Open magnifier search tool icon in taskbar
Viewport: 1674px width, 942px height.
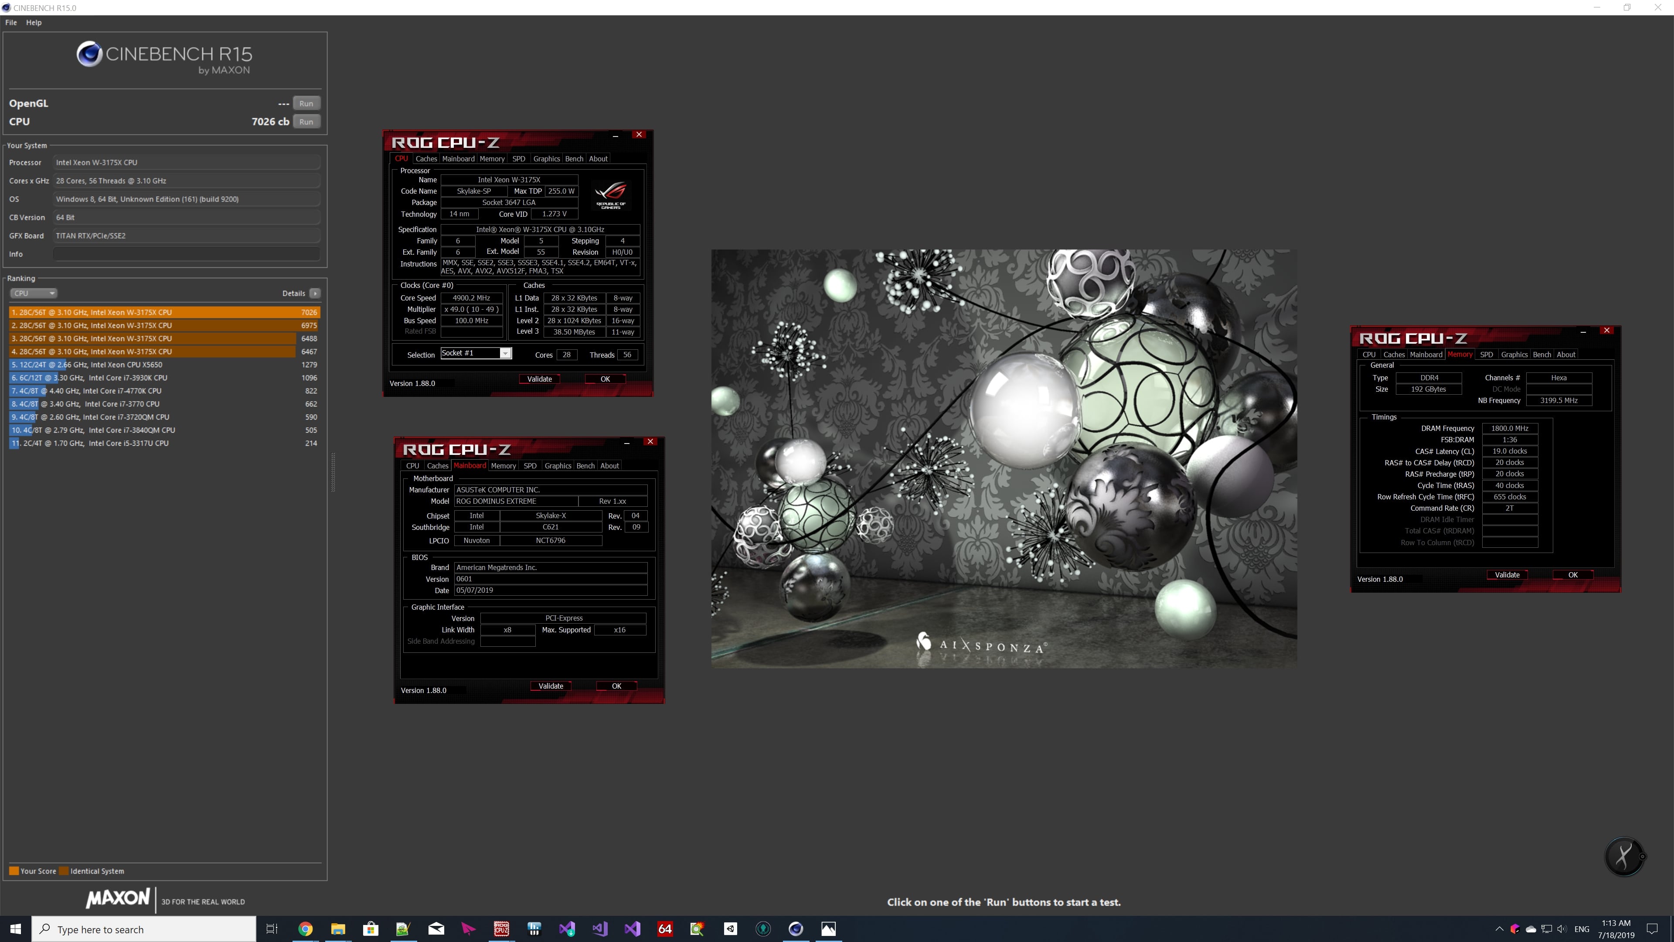697,929
